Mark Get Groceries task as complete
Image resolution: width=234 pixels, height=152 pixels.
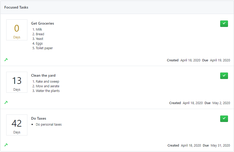point(224,24)
